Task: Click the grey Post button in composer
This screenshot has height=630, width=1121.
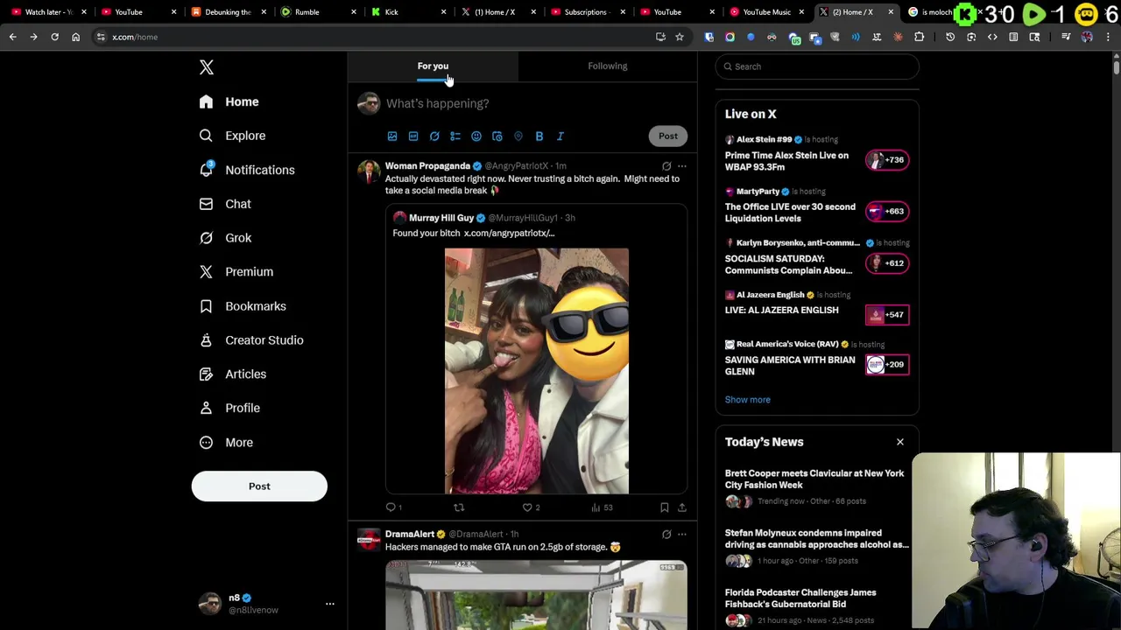Action: [x=668, y=136]
